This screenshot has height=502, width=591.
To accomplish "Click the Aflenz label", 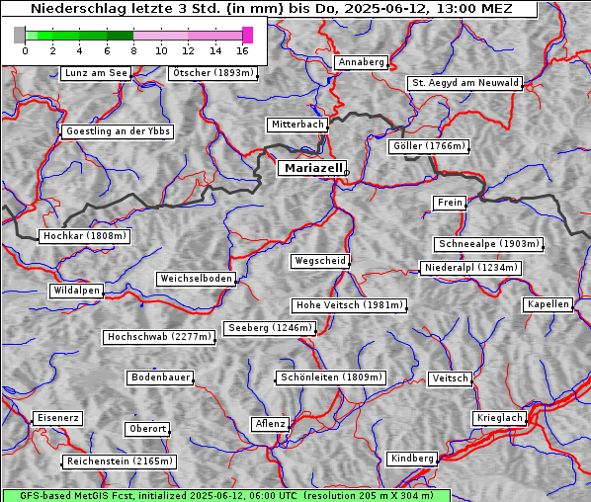I will (x=270, y=424).
